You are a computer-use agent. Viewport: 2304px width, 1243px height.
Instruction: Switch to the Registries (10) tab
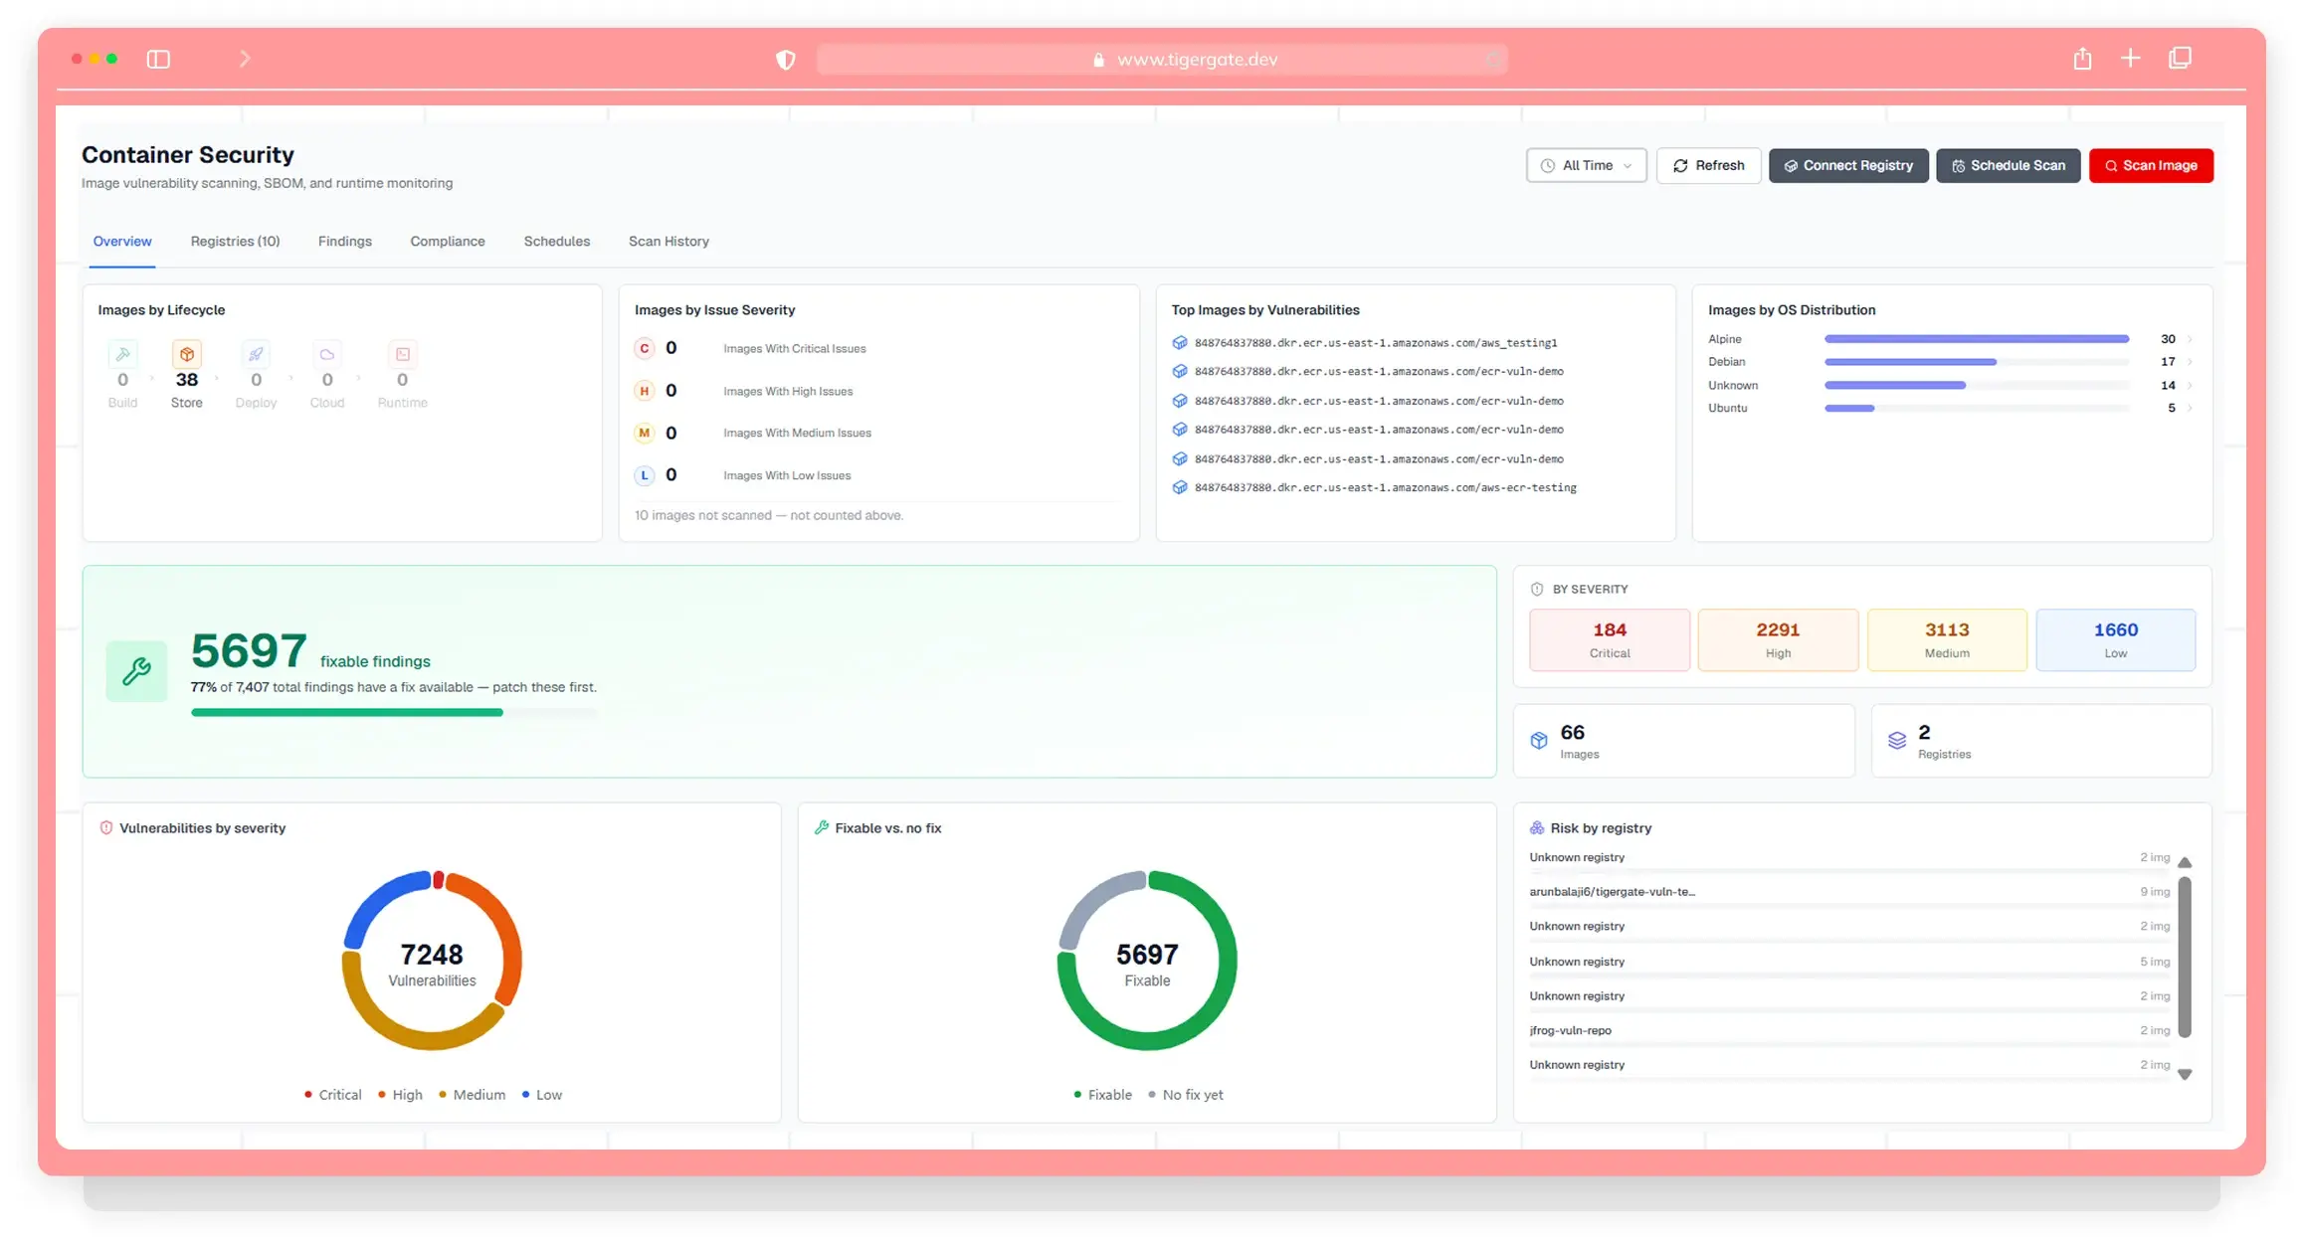click(235, 241)
